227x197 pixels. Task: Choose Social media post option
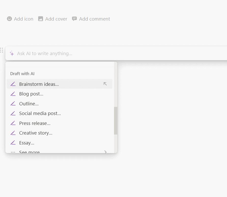(x=40, y=113)
